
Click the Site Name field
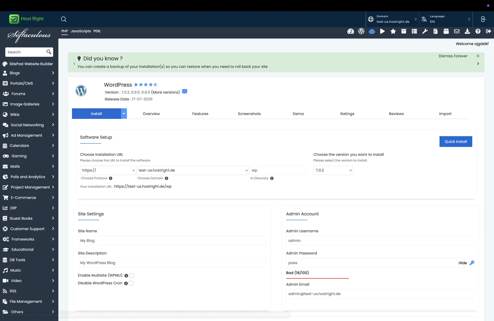(x=172, y=240)
